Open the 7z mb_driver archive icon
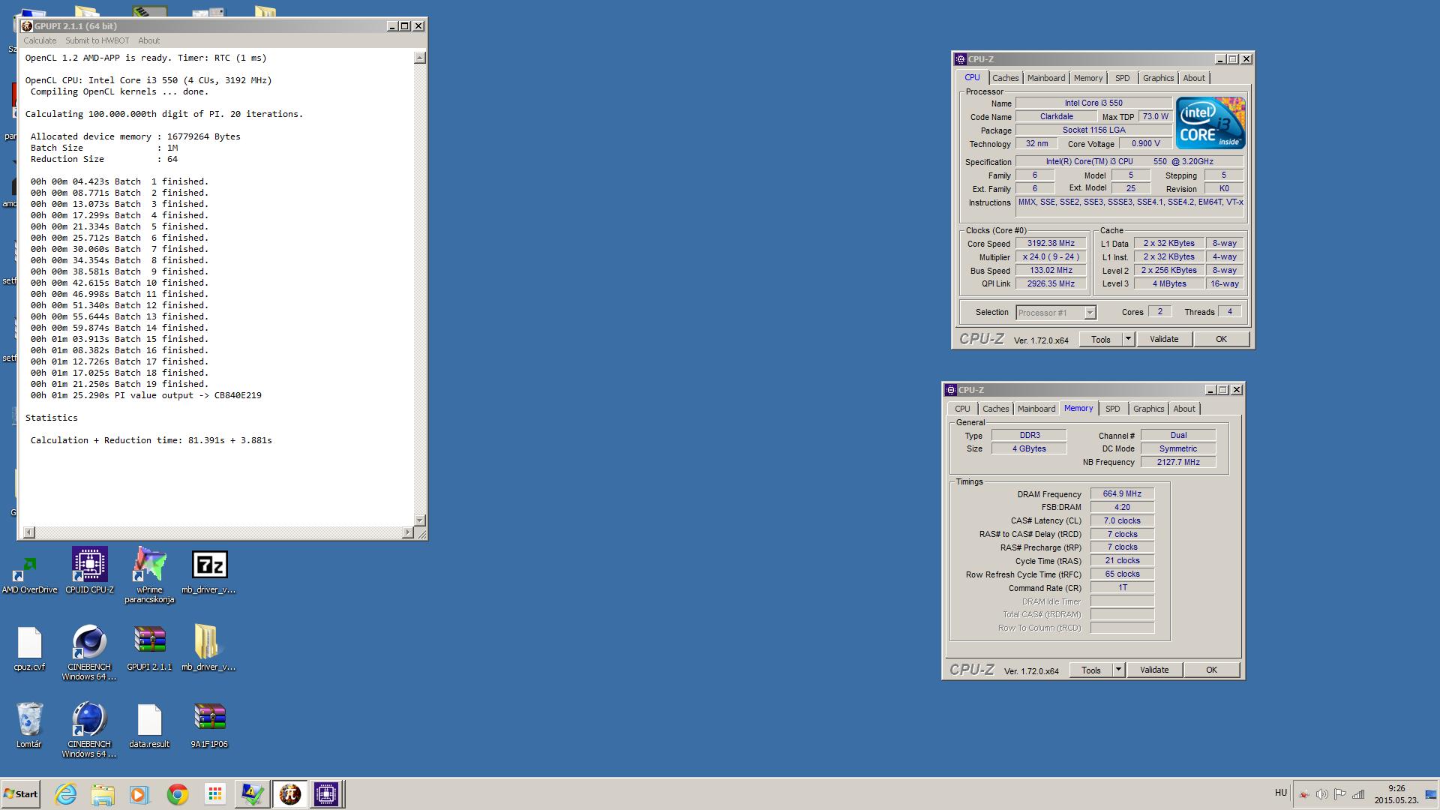1440x810 pixels. pos(209,572)
